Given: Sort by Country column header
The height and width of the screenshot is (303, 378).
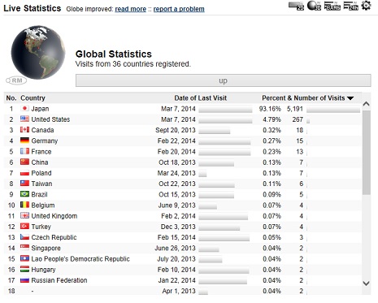Looking at the screenshot, I should coord(33,98).
